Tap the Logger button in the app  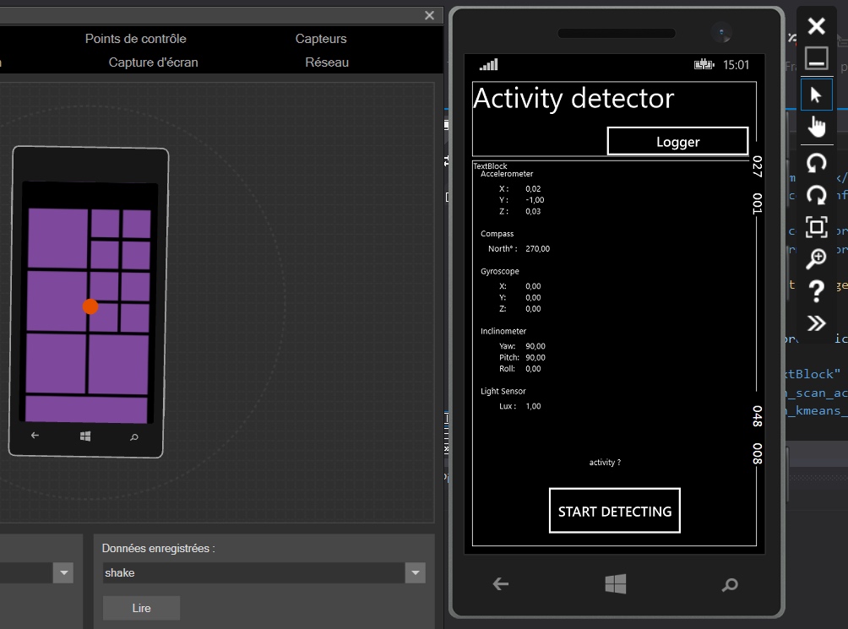(x=677, y=142)
